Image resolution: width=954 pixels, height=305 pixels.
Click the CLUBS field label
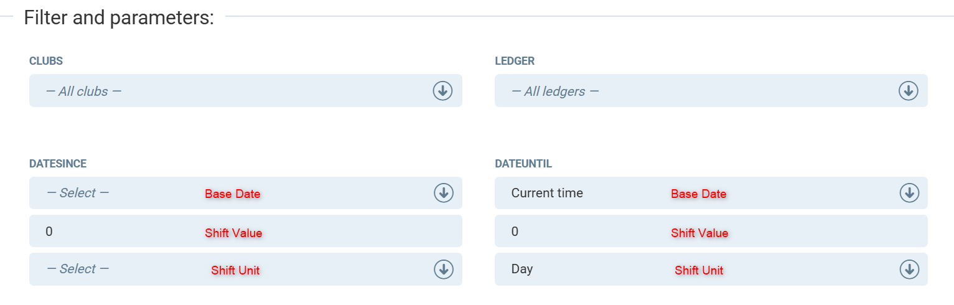pos(46,61)
